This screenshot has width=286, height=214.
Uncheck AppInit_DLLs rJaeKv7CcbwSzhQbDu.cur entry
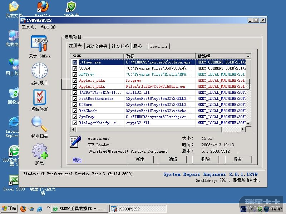pos(75,86)
